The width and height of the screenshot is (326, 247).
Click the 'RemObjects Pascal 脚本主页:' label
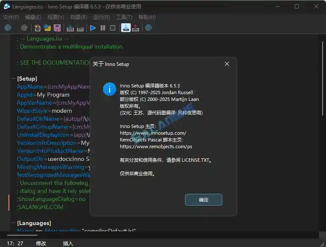pos(152,140)
